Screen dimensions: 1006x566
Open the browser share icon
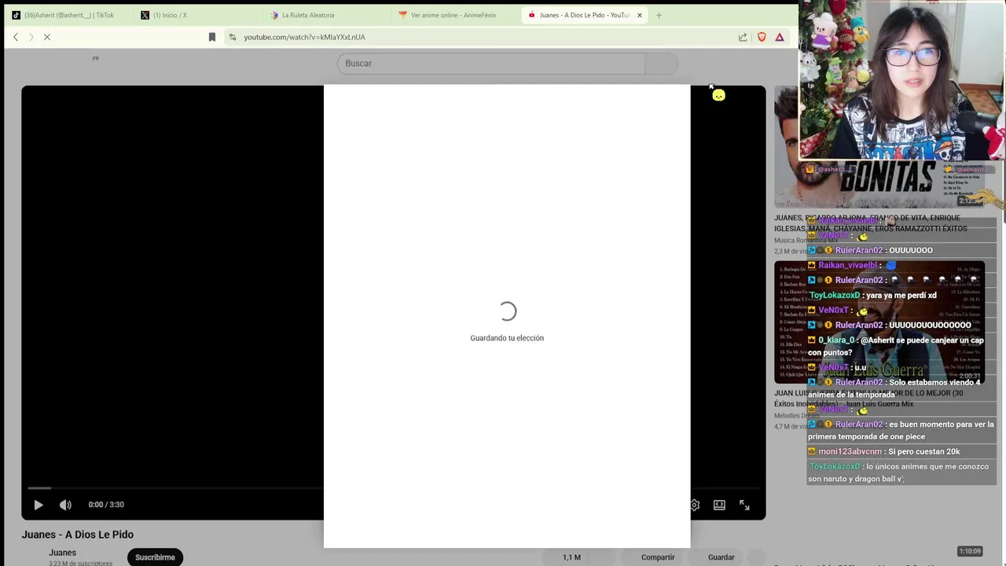click(743, 37)
